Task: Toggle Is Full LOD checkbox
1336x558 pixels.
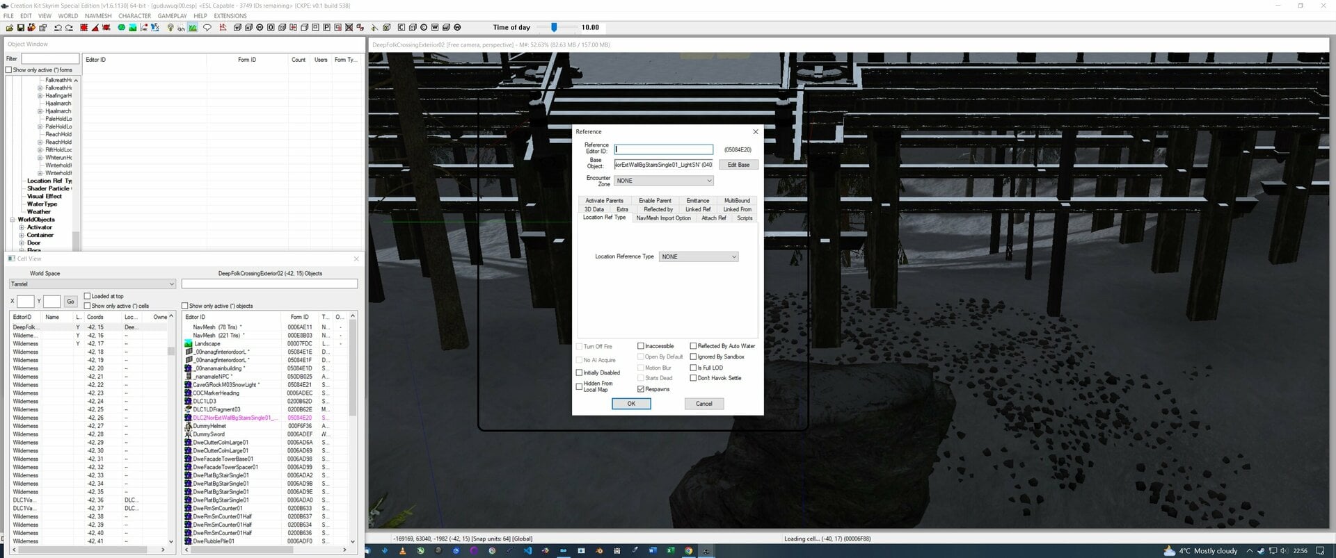Action: (693, 368)
